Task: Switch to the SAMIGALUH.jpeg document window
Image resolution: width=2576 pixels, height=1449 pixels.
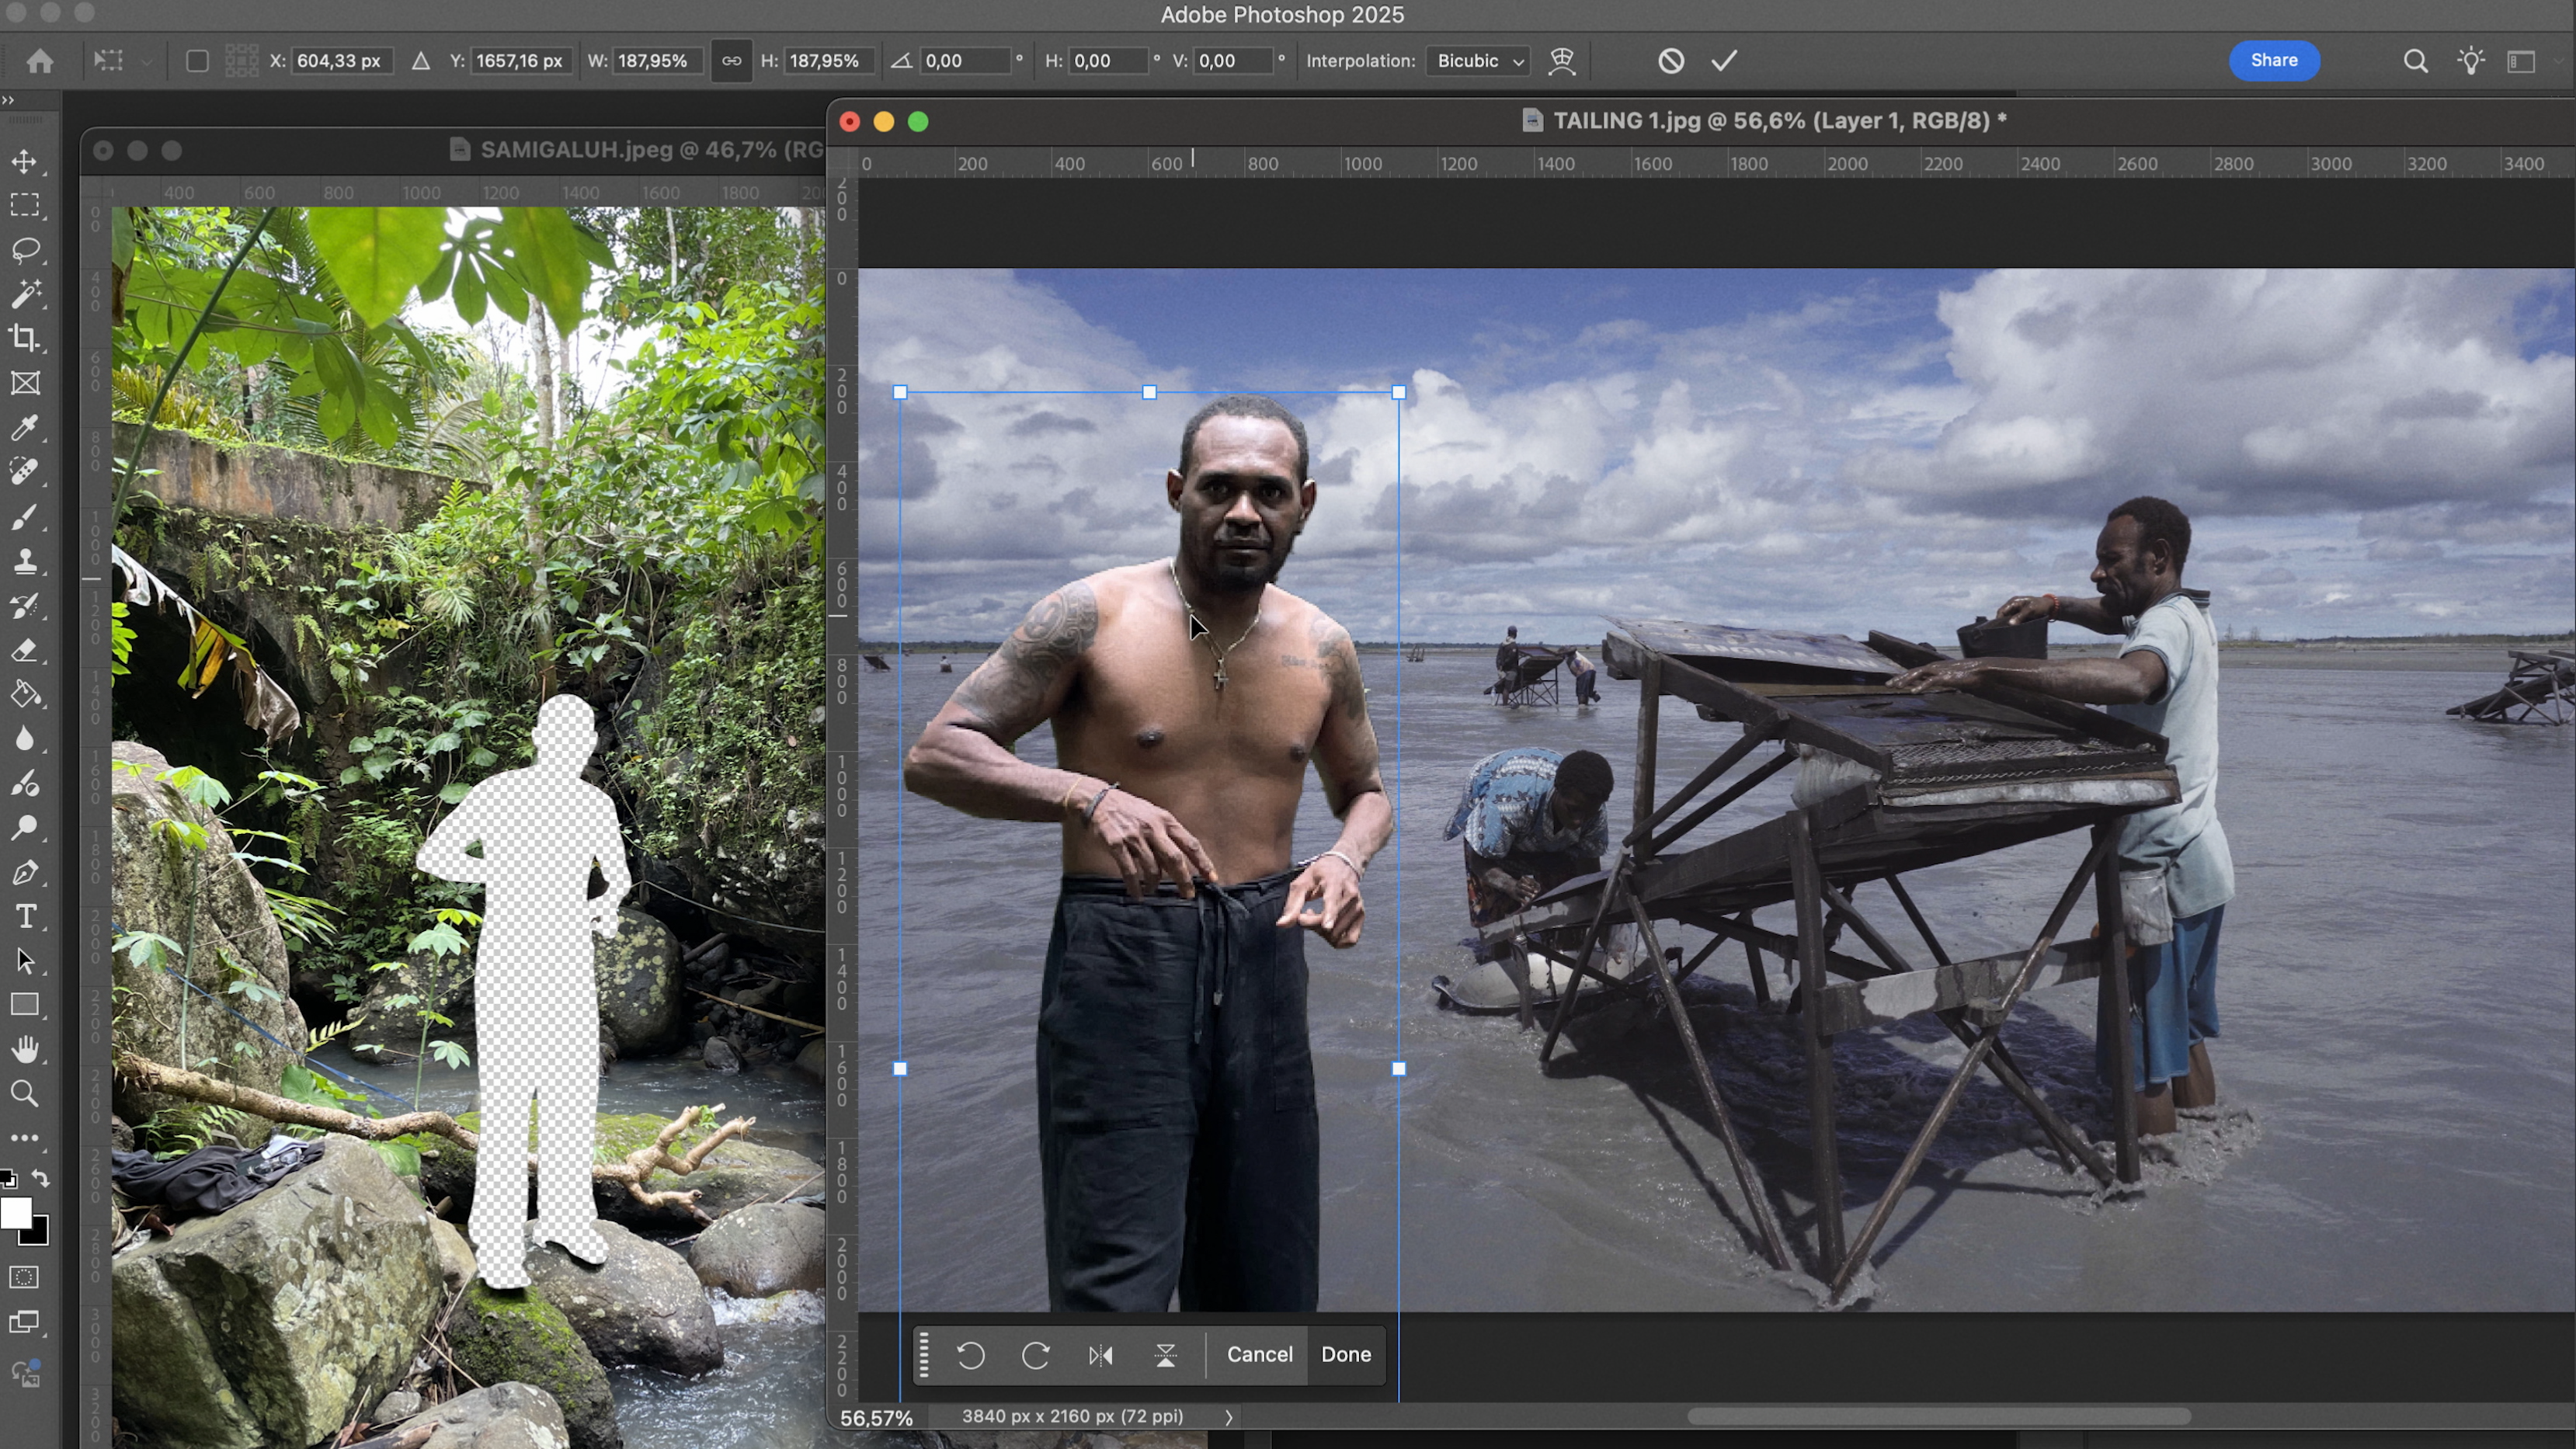Action: (640, 150)
